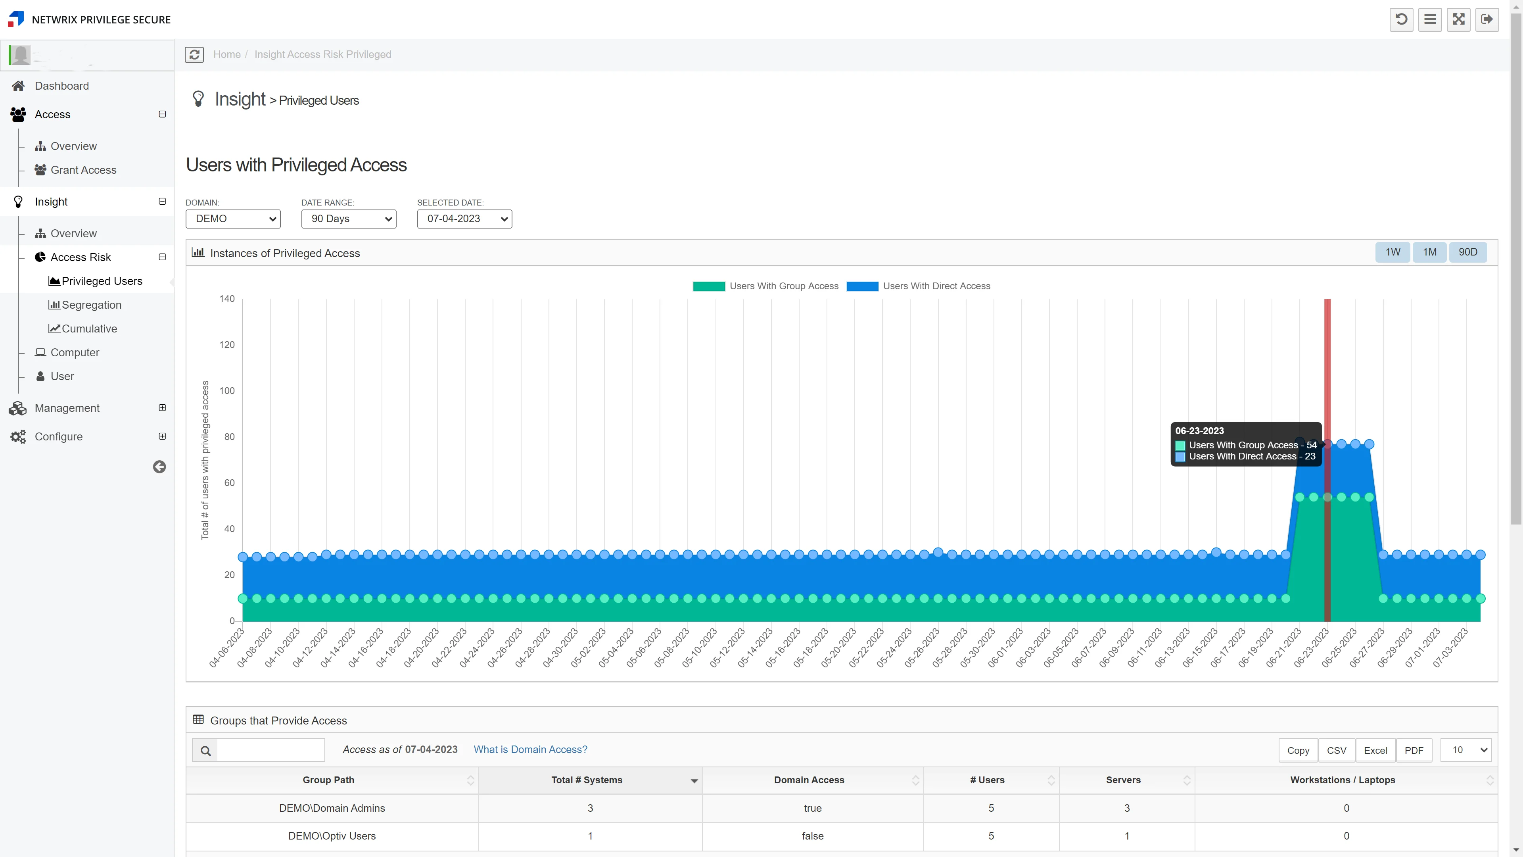Select Access Risk in the sidebar

[81, 257]
